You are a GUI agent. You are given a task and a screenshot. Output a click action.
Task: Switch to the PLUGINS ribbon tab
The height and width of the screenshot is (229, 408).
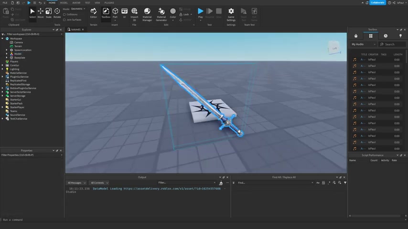(109, 2)
